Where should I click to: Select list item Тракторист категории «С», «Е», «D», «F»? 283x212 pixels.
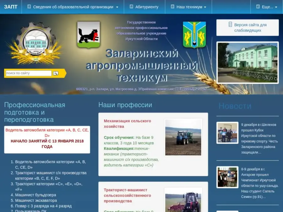[49, 187]
